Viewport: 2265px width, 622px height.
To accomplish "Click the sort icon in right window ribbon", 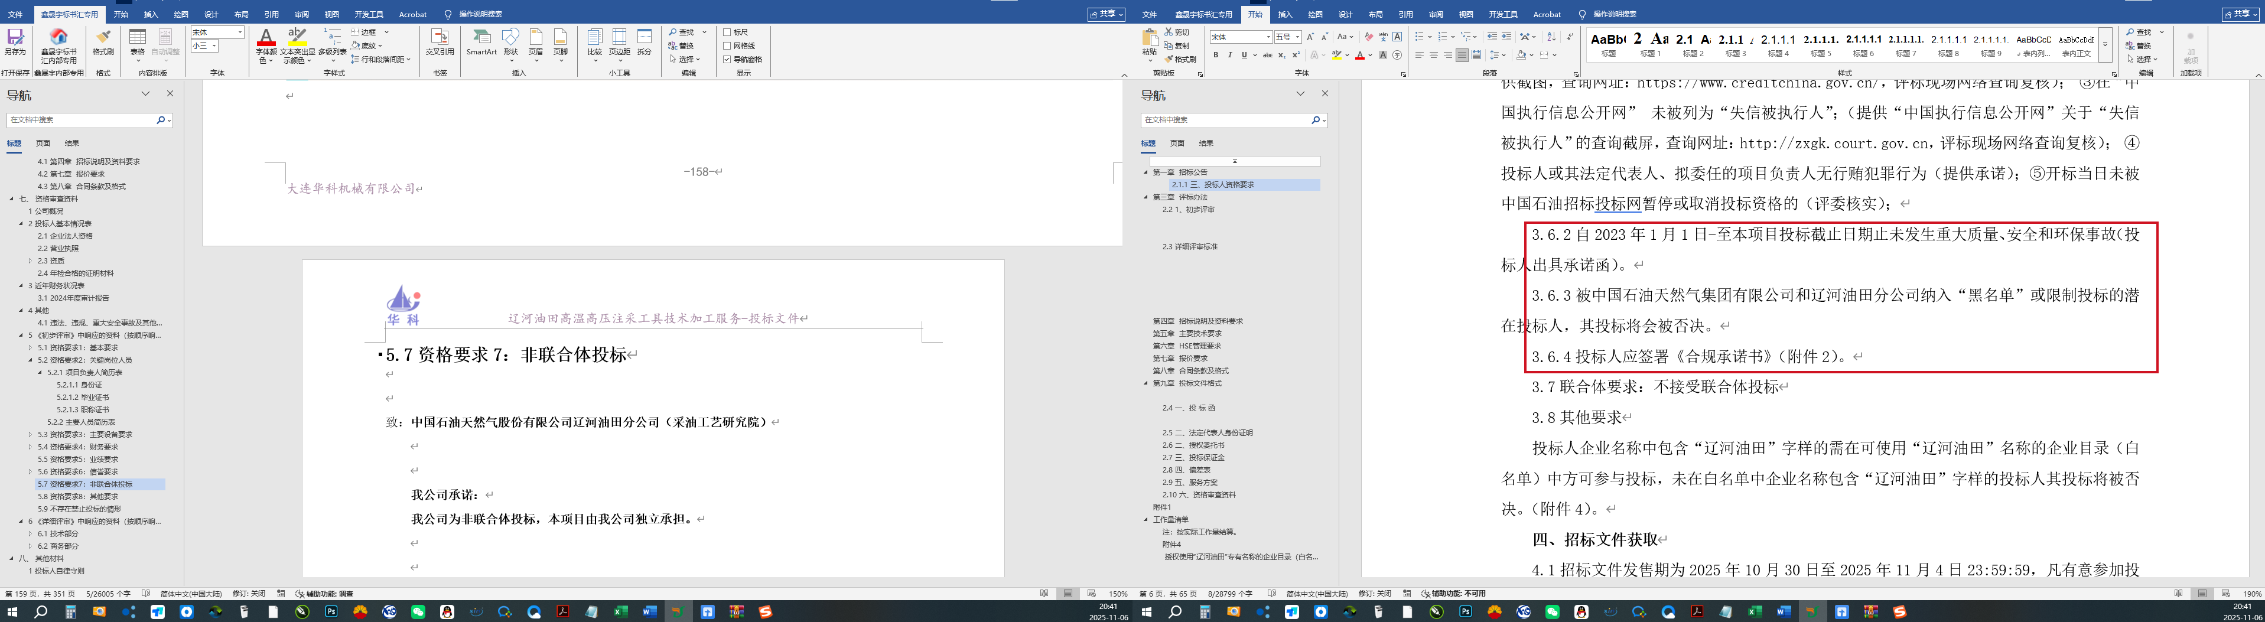I will click(x=1551, y=36).
